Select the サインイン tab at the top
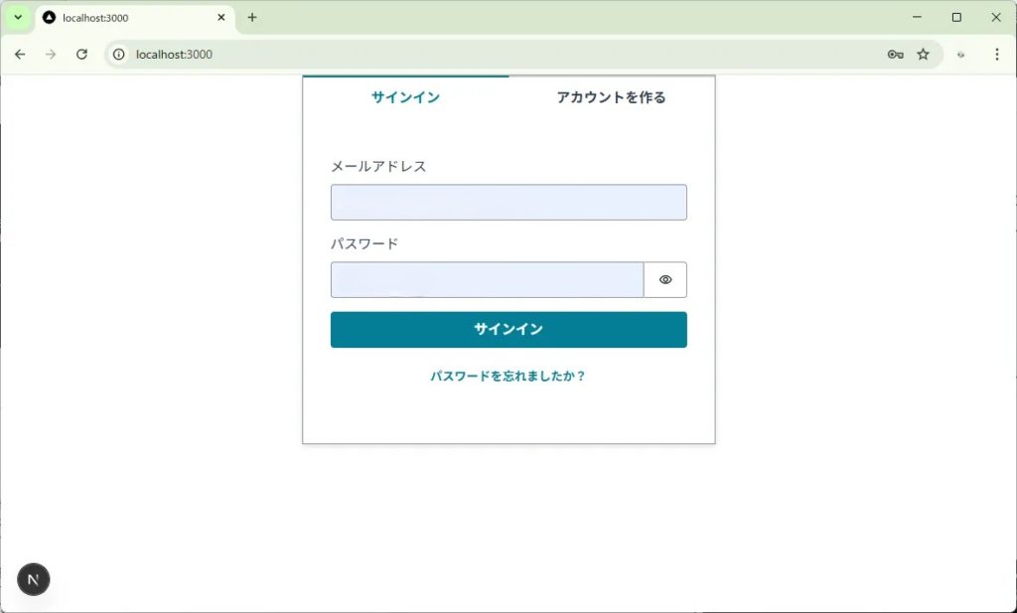The image size is (1017, 613). coord(405,97)
